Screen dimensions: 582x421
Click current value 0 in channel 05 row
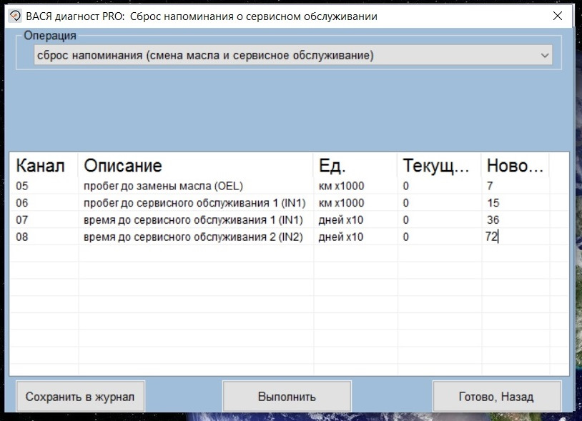(405, 186)
